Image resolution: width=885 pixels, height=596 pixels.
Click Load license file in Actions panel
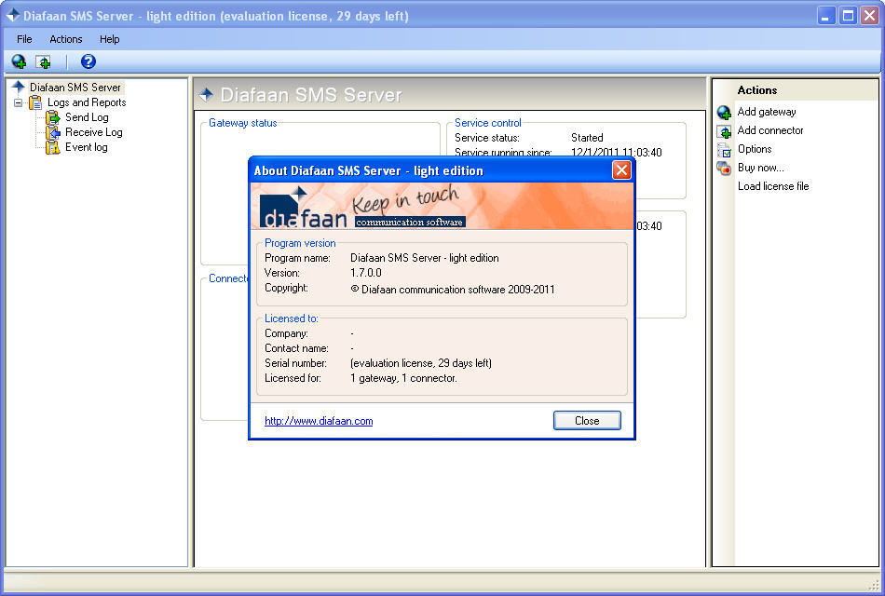775,186
